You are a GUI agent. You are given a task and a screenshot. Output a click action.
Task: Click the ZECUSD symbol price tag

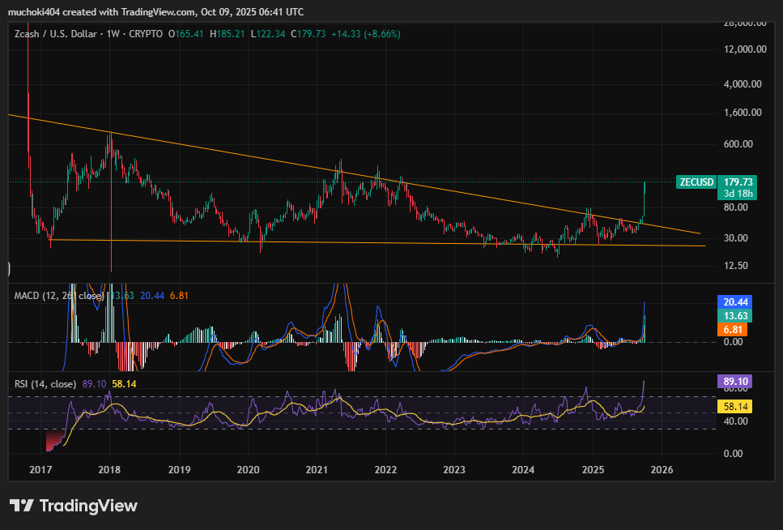696,182
